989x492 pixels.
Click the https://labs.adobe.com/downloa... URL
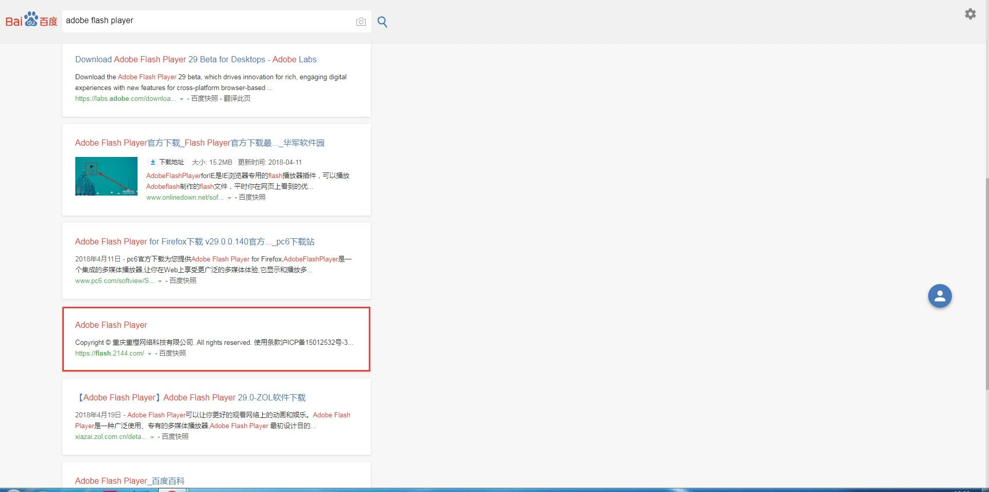tap(125, 98)
